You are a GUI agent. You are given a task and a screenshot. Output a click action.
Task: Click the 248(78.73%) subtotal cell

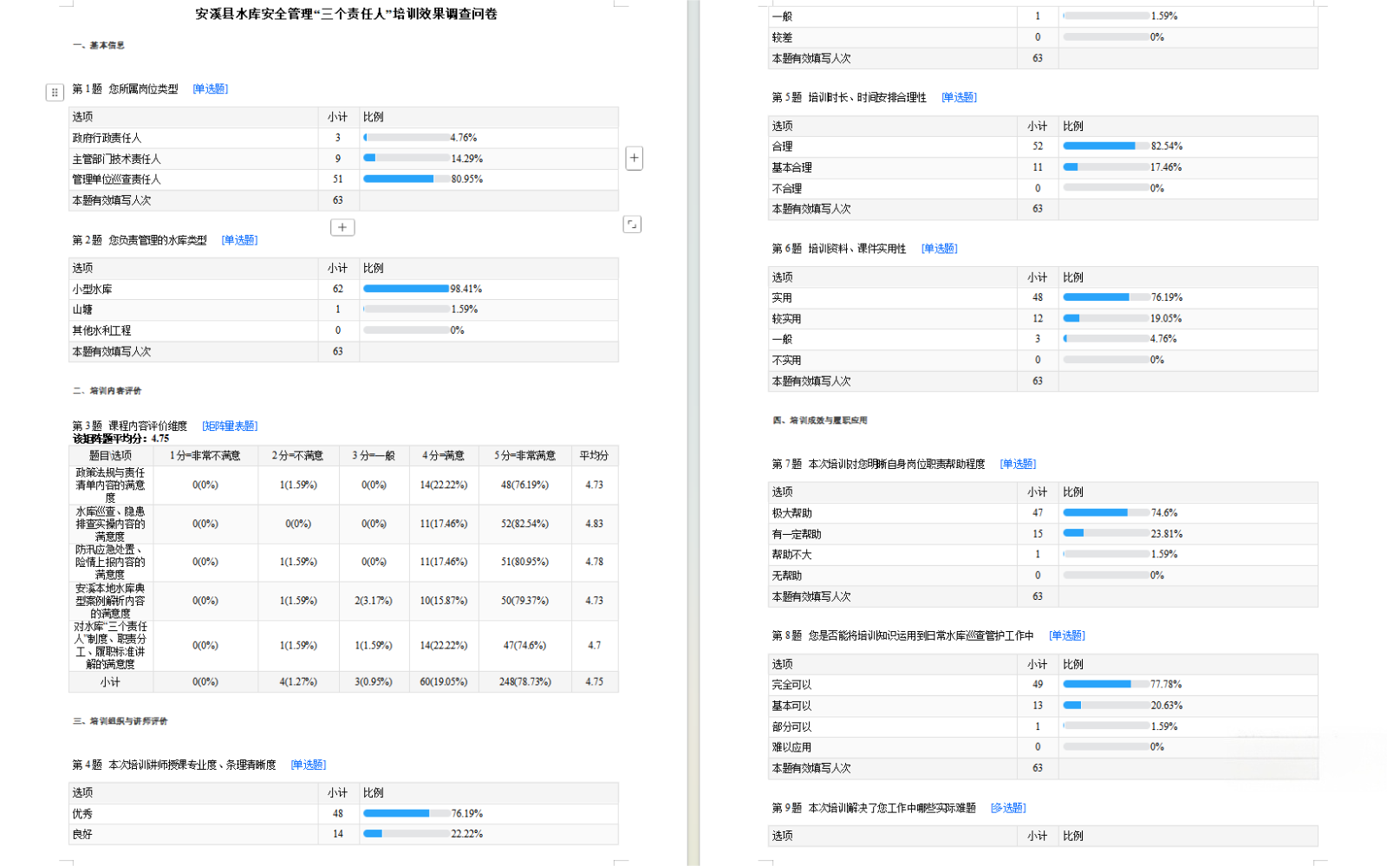click(x=524, y=682)
